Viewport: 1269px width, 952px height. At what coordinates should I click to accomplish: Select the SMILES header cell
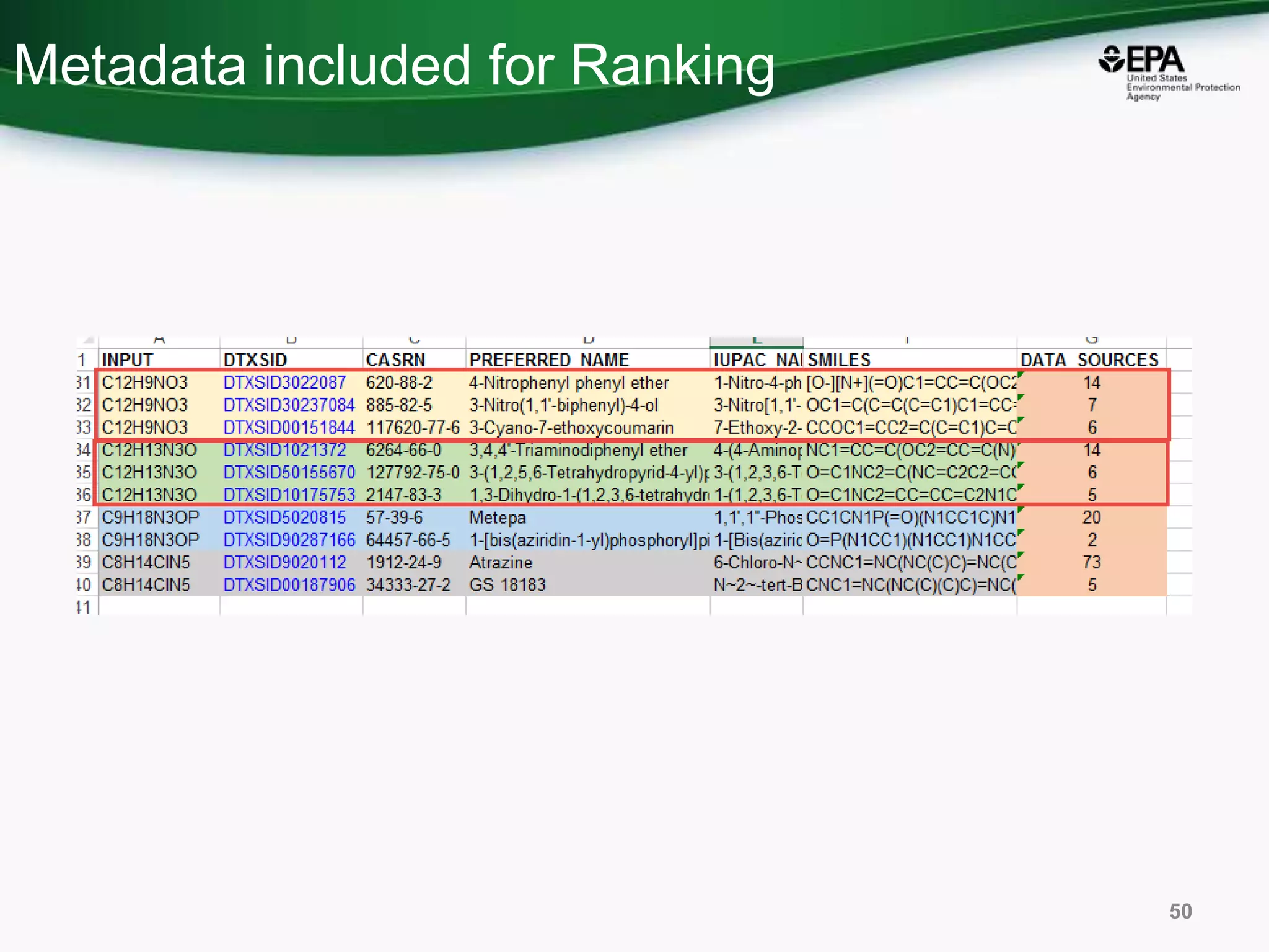910,359
